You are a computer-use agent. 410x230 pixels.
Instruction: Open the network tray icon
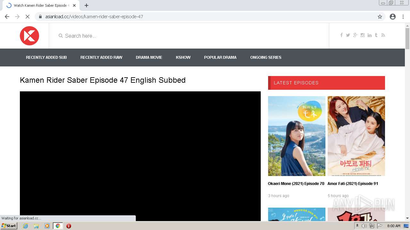point(372,226)
